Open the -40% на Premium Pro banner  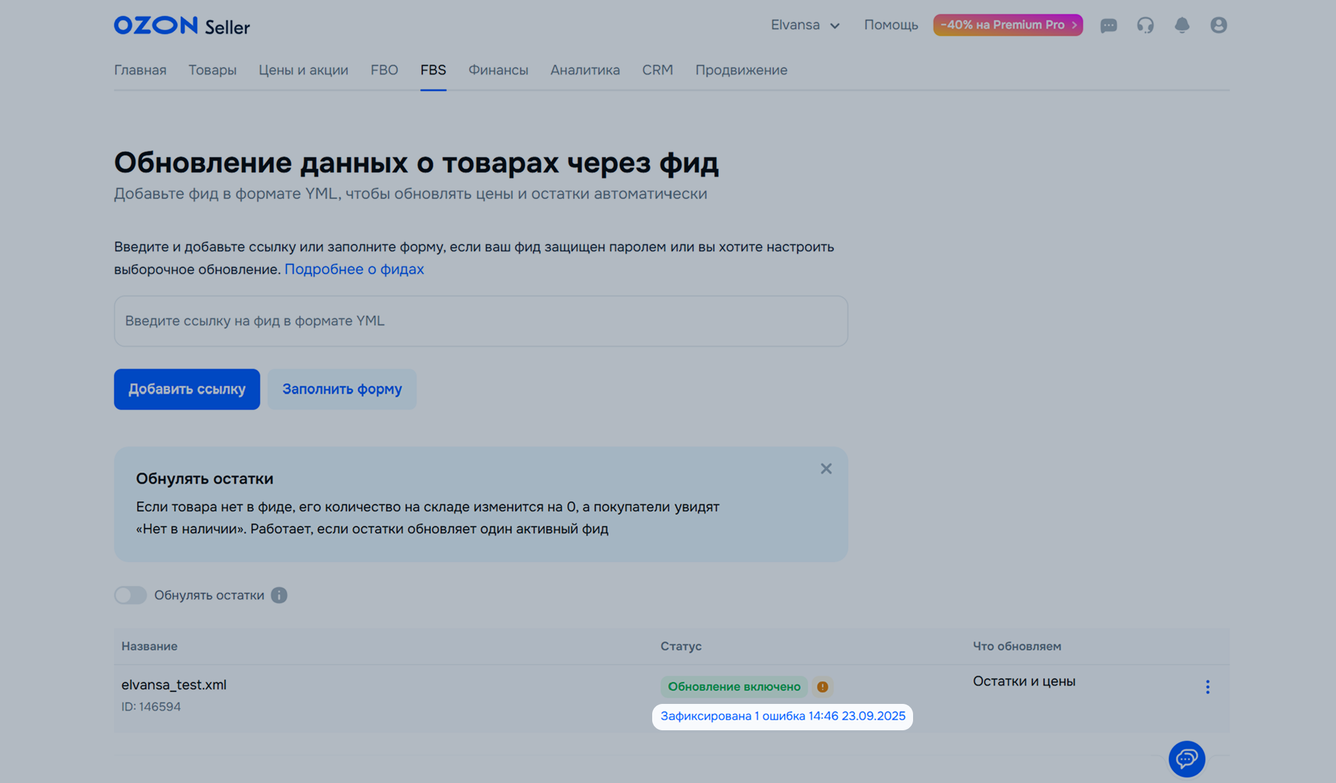click(x=1007, y=25)
